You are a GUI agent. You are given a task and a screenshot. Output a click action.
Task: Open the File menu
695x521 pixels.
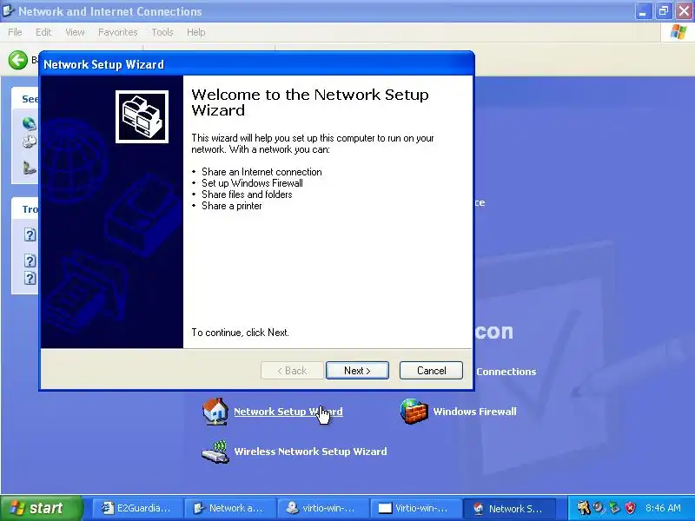click(x=15, y=32)
